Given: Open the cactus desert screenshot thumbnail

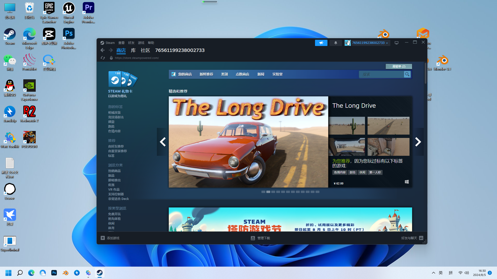Looking at the screenshot, I should click(x=347, y=126).
